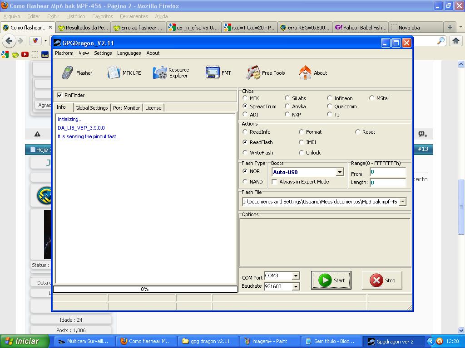Select the MTK chip radio button
465x348 pixels.
point(245,98)
